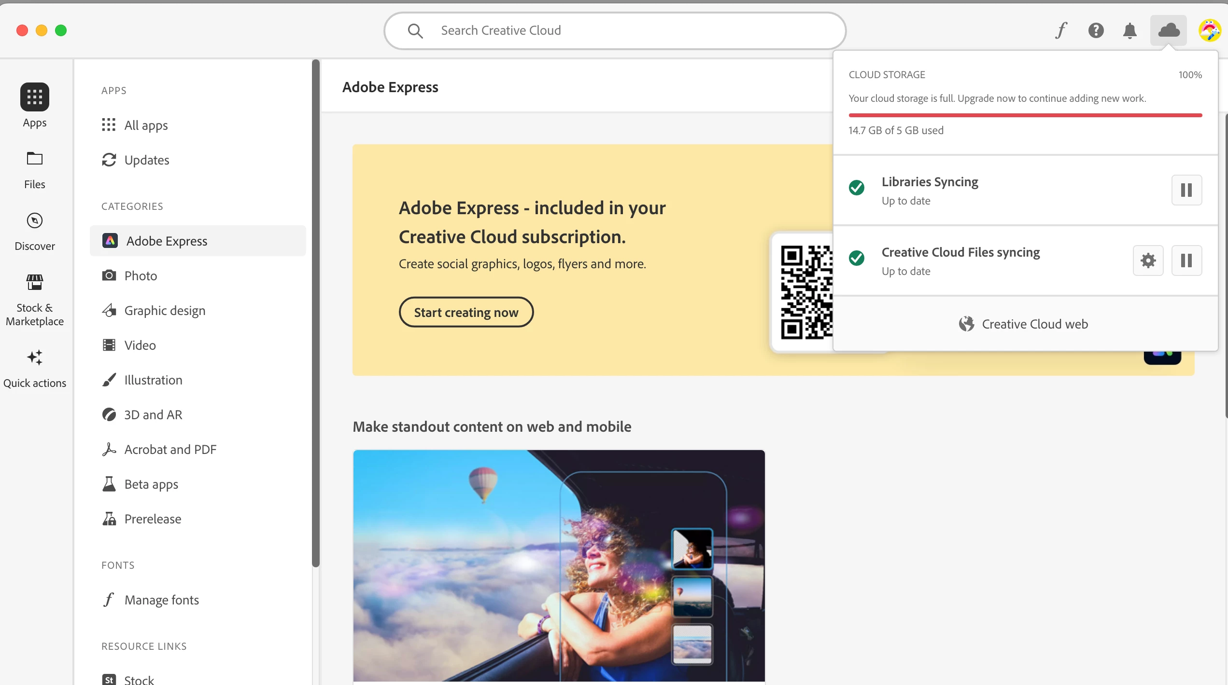Screen dimensions: 1228x685
Task: Open Creative Cloud Files sync settings gear
Action: pyautogui.click(x=1148, y=260)
